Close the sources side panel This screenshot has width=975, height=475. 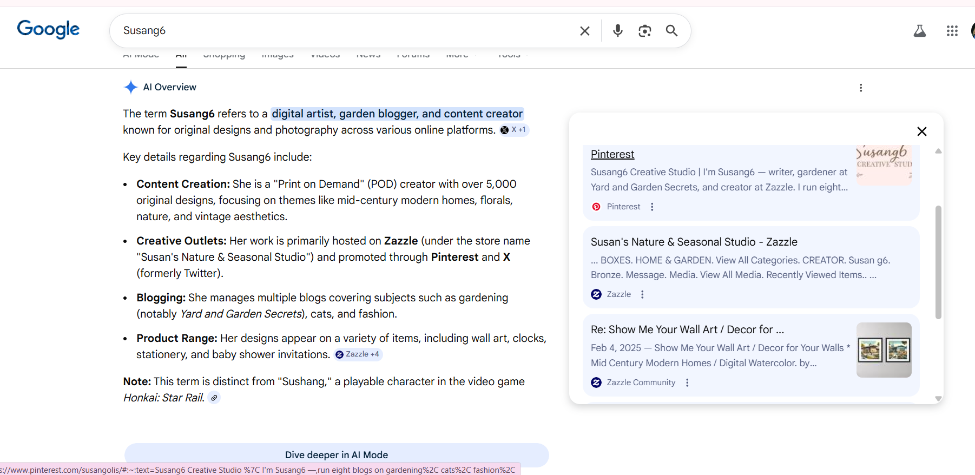point(922,131)
